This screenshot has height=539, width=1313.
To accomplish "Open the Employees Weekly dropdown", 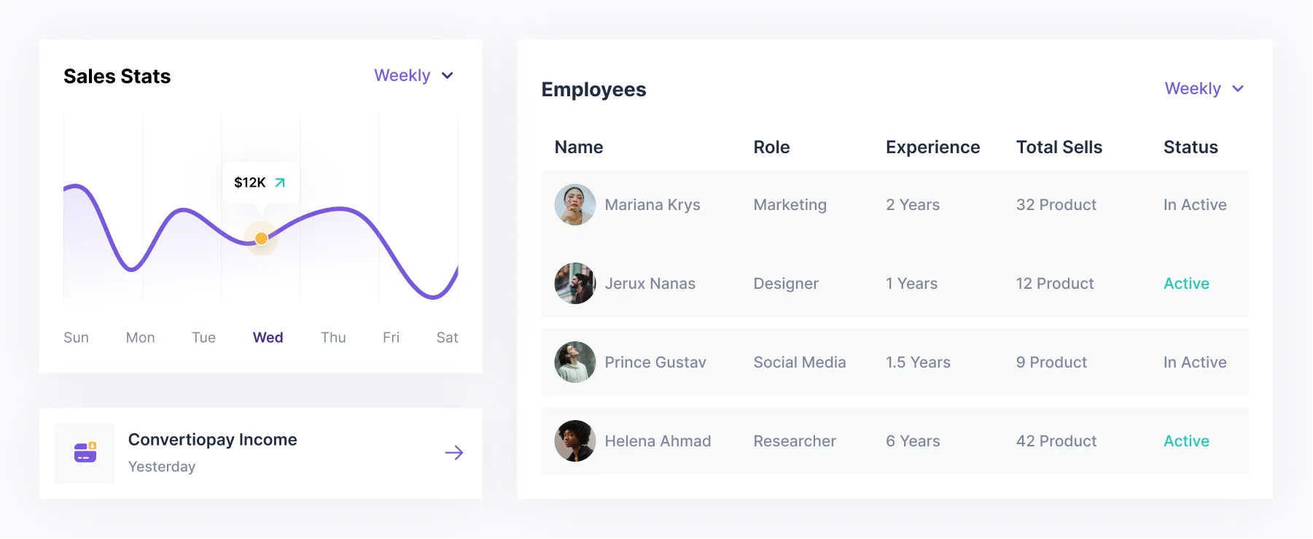I will pos(1193,89).
